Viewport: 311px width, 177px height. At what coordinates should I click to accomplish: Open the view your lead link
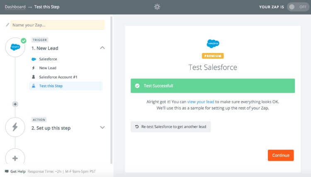tap(201, 102)
